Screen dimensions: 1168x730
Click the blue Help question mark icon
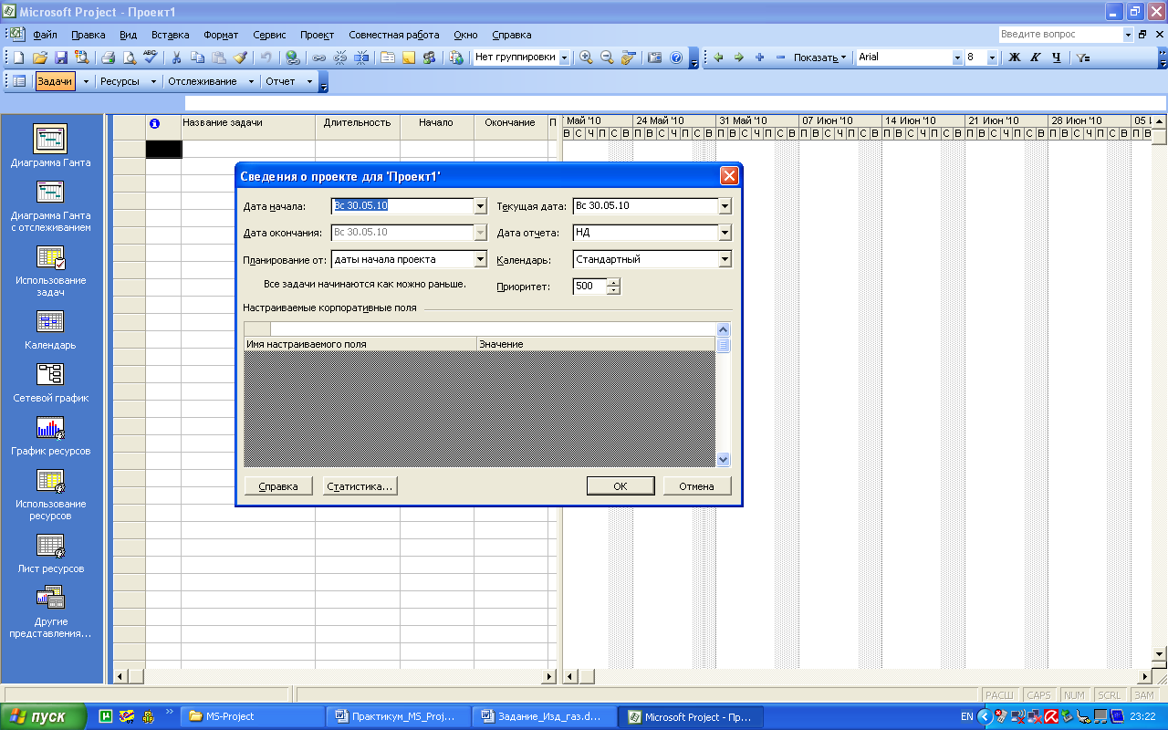[676, 57]
